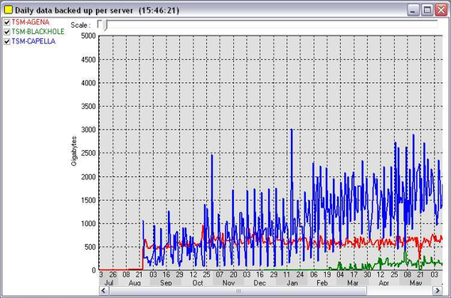Click the yellow window icon in title bar
Image resolution: width=451 pixels, height=298 pixels.
click(x=8, y=10)
